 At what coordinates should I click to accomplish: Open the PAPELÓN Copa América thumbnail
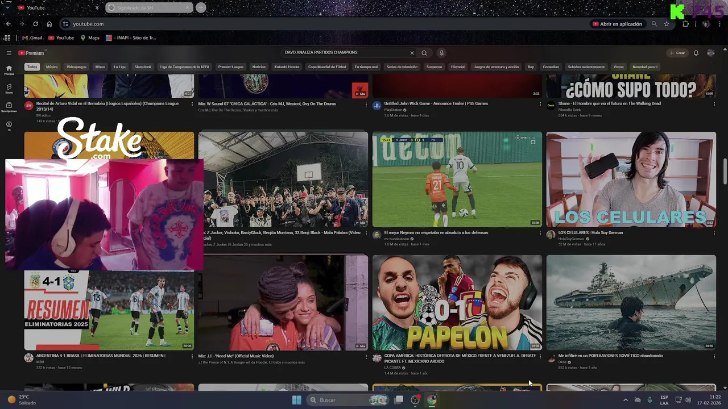click(457, 302)
